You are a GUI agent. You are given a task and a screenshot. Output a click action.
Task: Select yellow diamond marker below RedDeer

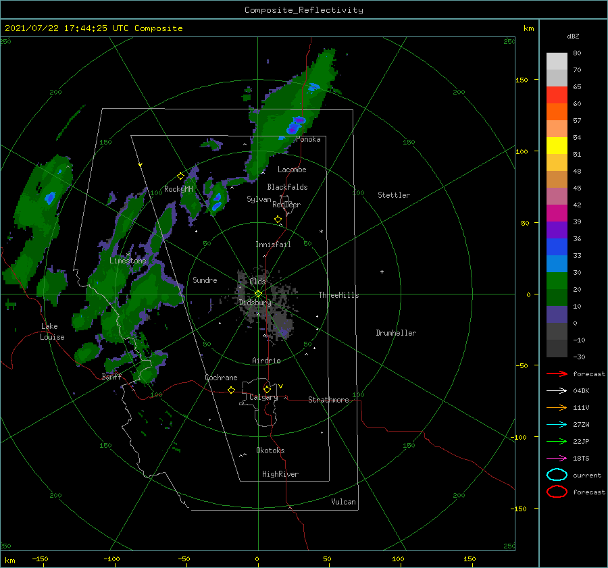pyautogui.click(x=278, y=220)
